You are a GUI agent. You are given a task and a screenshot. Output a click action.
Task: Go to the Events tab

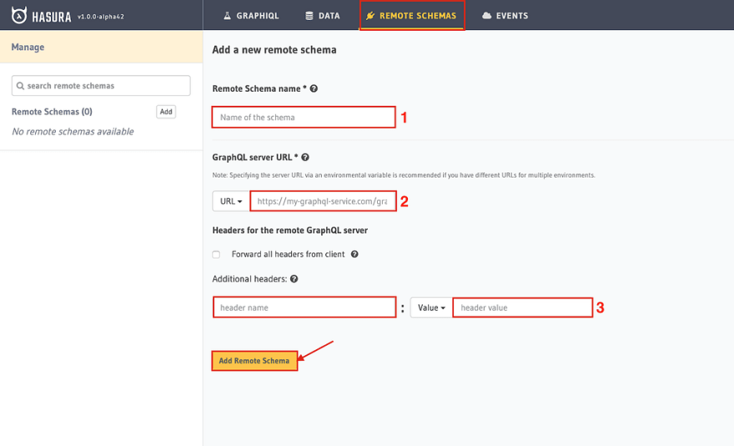[505, 16]
